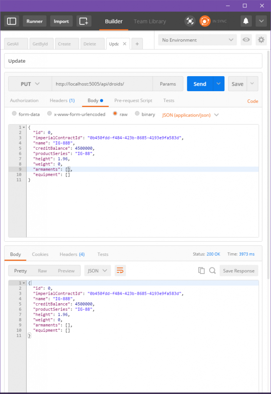Open the Pre-request Script tab
Image resolution: width=271 pixels, height=394 pixels.
tap(133, 101)
